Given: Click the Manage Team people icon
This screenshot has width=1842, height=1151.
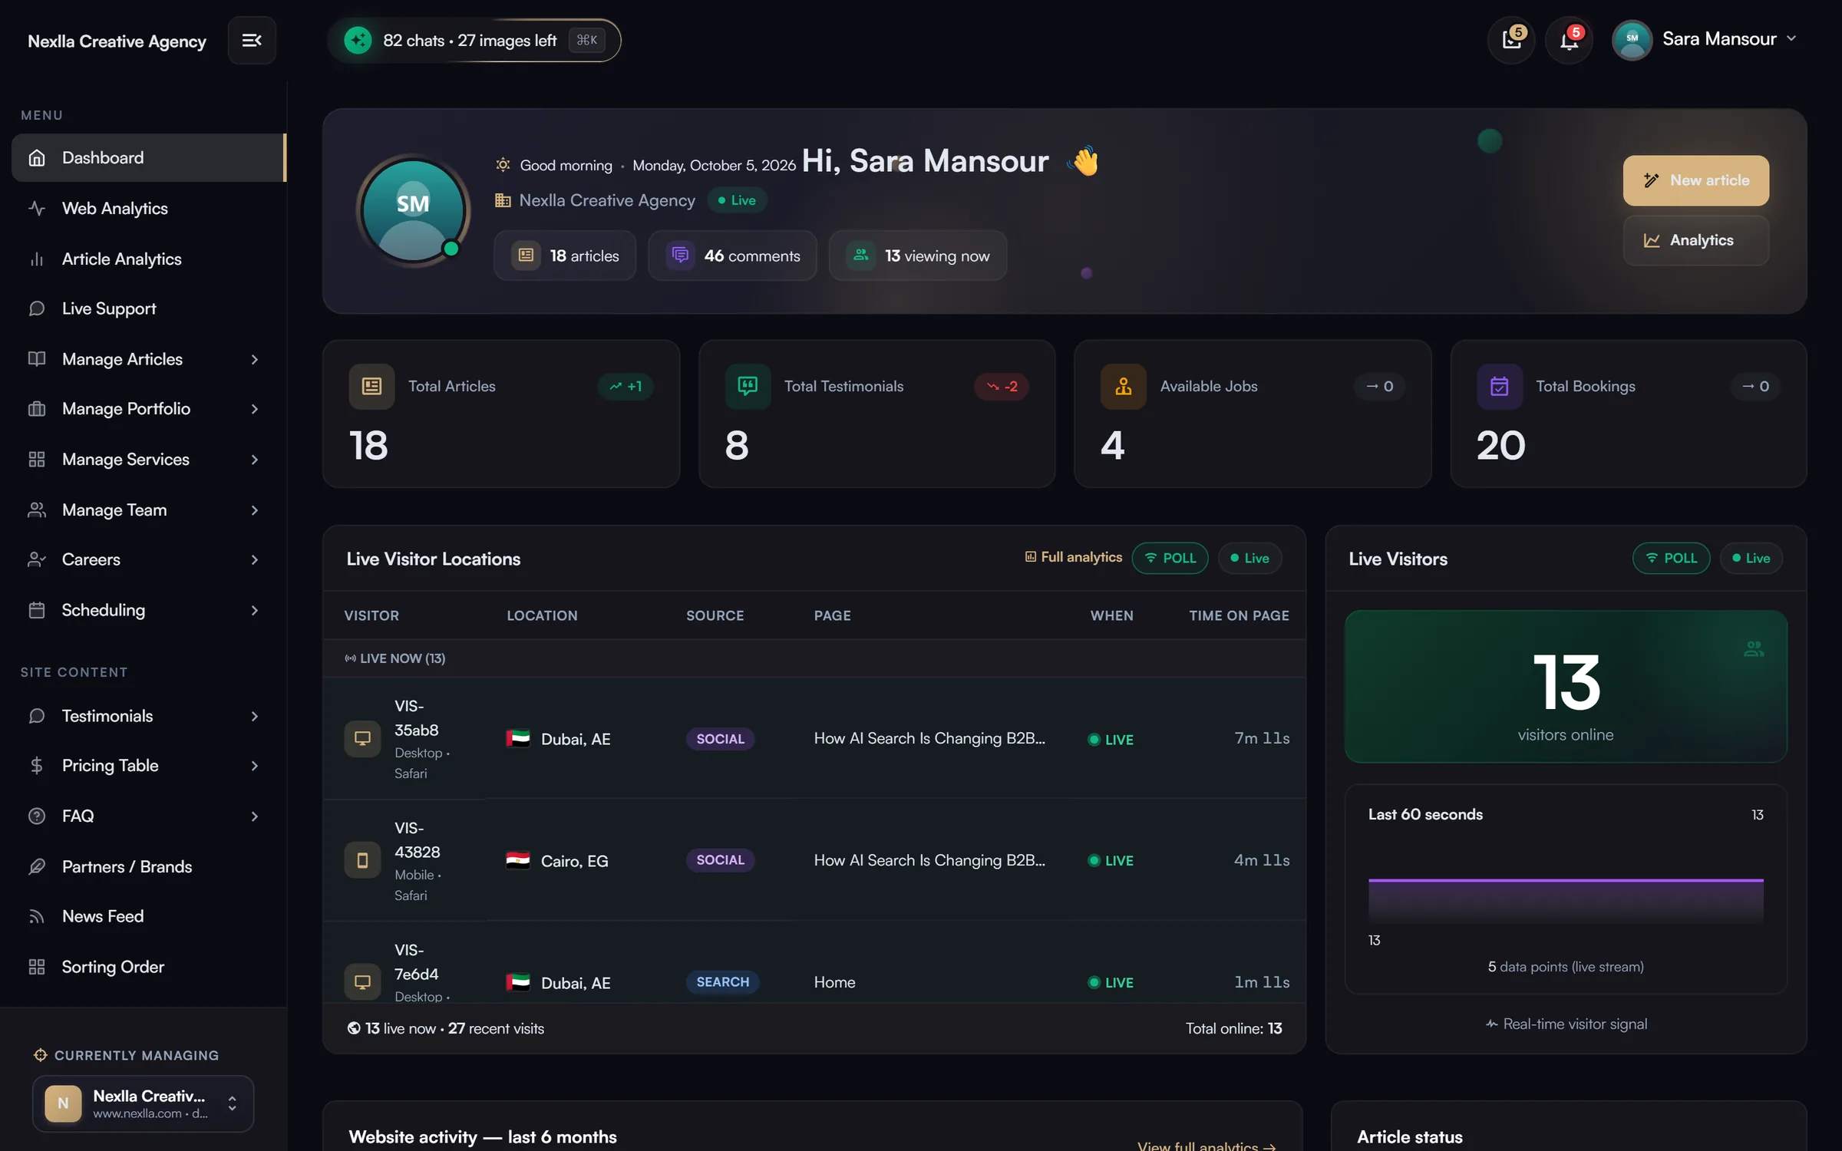Looking at the screenshot, I should click(x=37, y=510).
